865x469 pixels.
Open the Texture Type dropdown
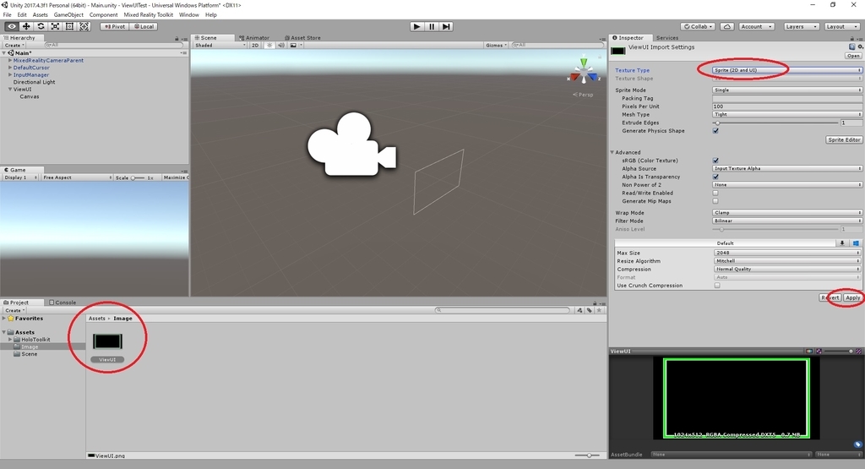coord(786,70)
